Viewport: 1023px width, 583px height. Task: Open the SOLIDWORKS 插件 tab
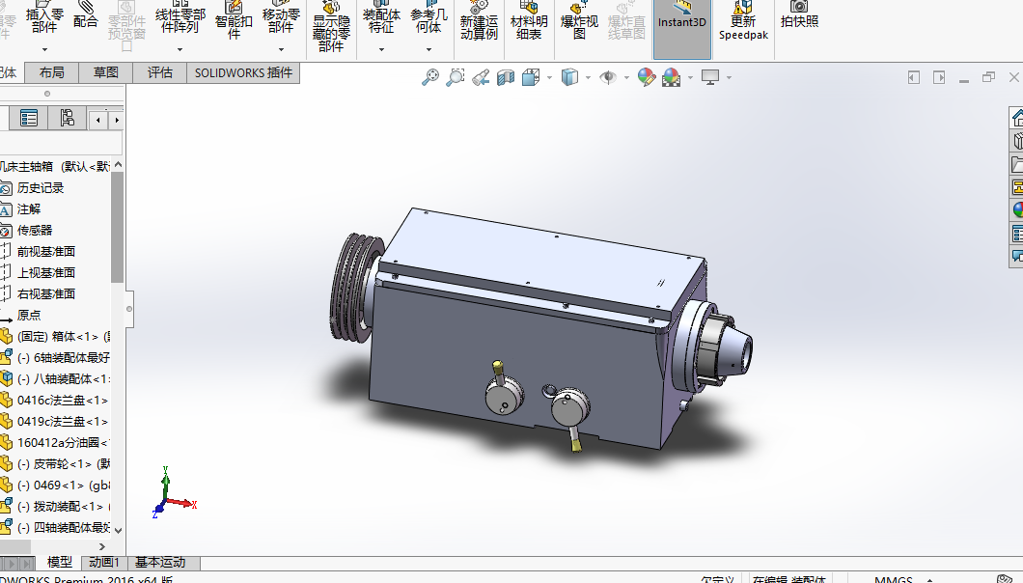click(x=243, y=72)
